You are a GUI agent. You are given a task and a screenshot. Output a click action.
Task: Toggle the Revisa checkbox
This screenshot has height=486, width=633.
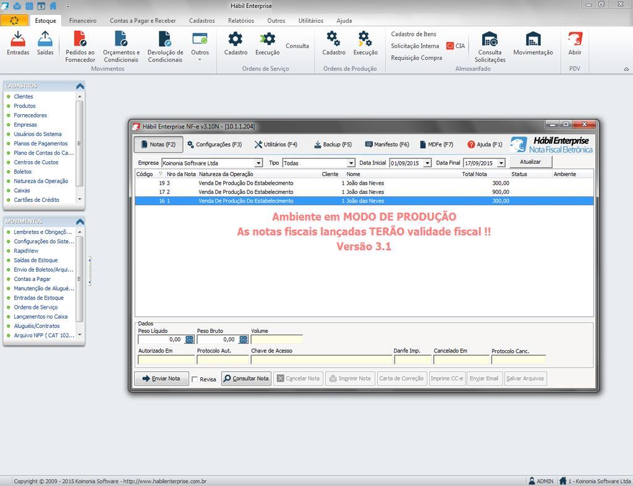coord(195,379)
